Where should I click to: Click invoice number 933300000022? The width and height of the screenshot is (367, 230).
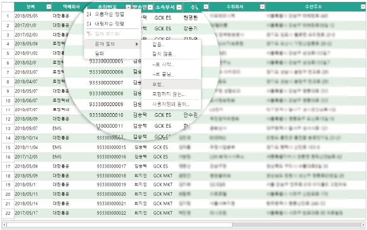pos(112,213)
